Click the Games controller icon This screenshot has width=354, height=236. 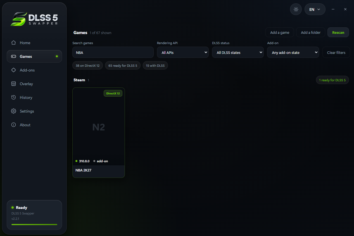pyautogui.click(x=13, y=56)
